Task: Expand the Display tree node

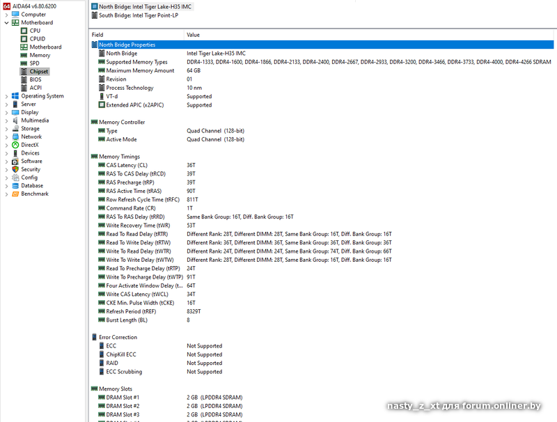Action: click(6, 113)
